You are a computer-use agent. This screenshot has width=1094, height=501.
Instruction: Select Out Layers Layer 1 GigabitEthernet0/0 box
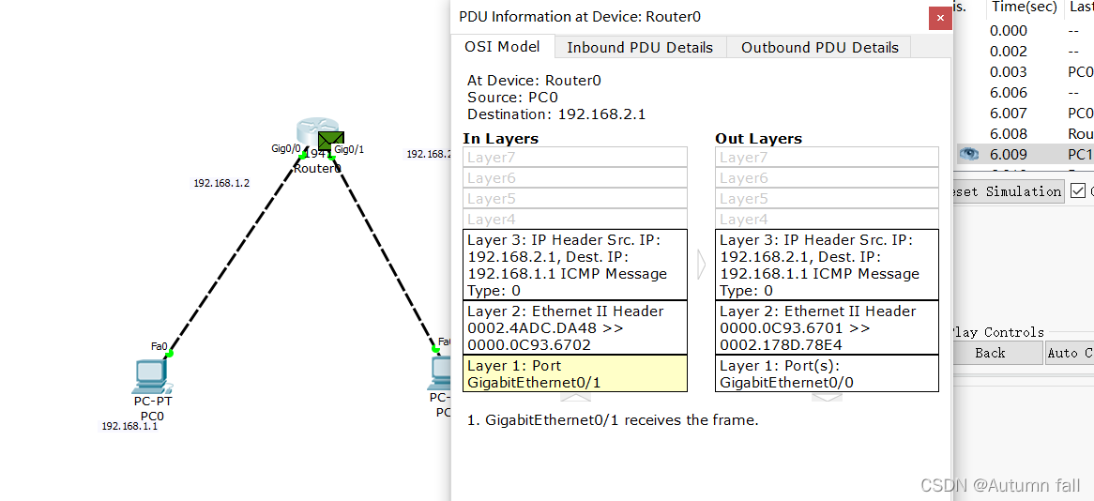(x=827, y=373)
